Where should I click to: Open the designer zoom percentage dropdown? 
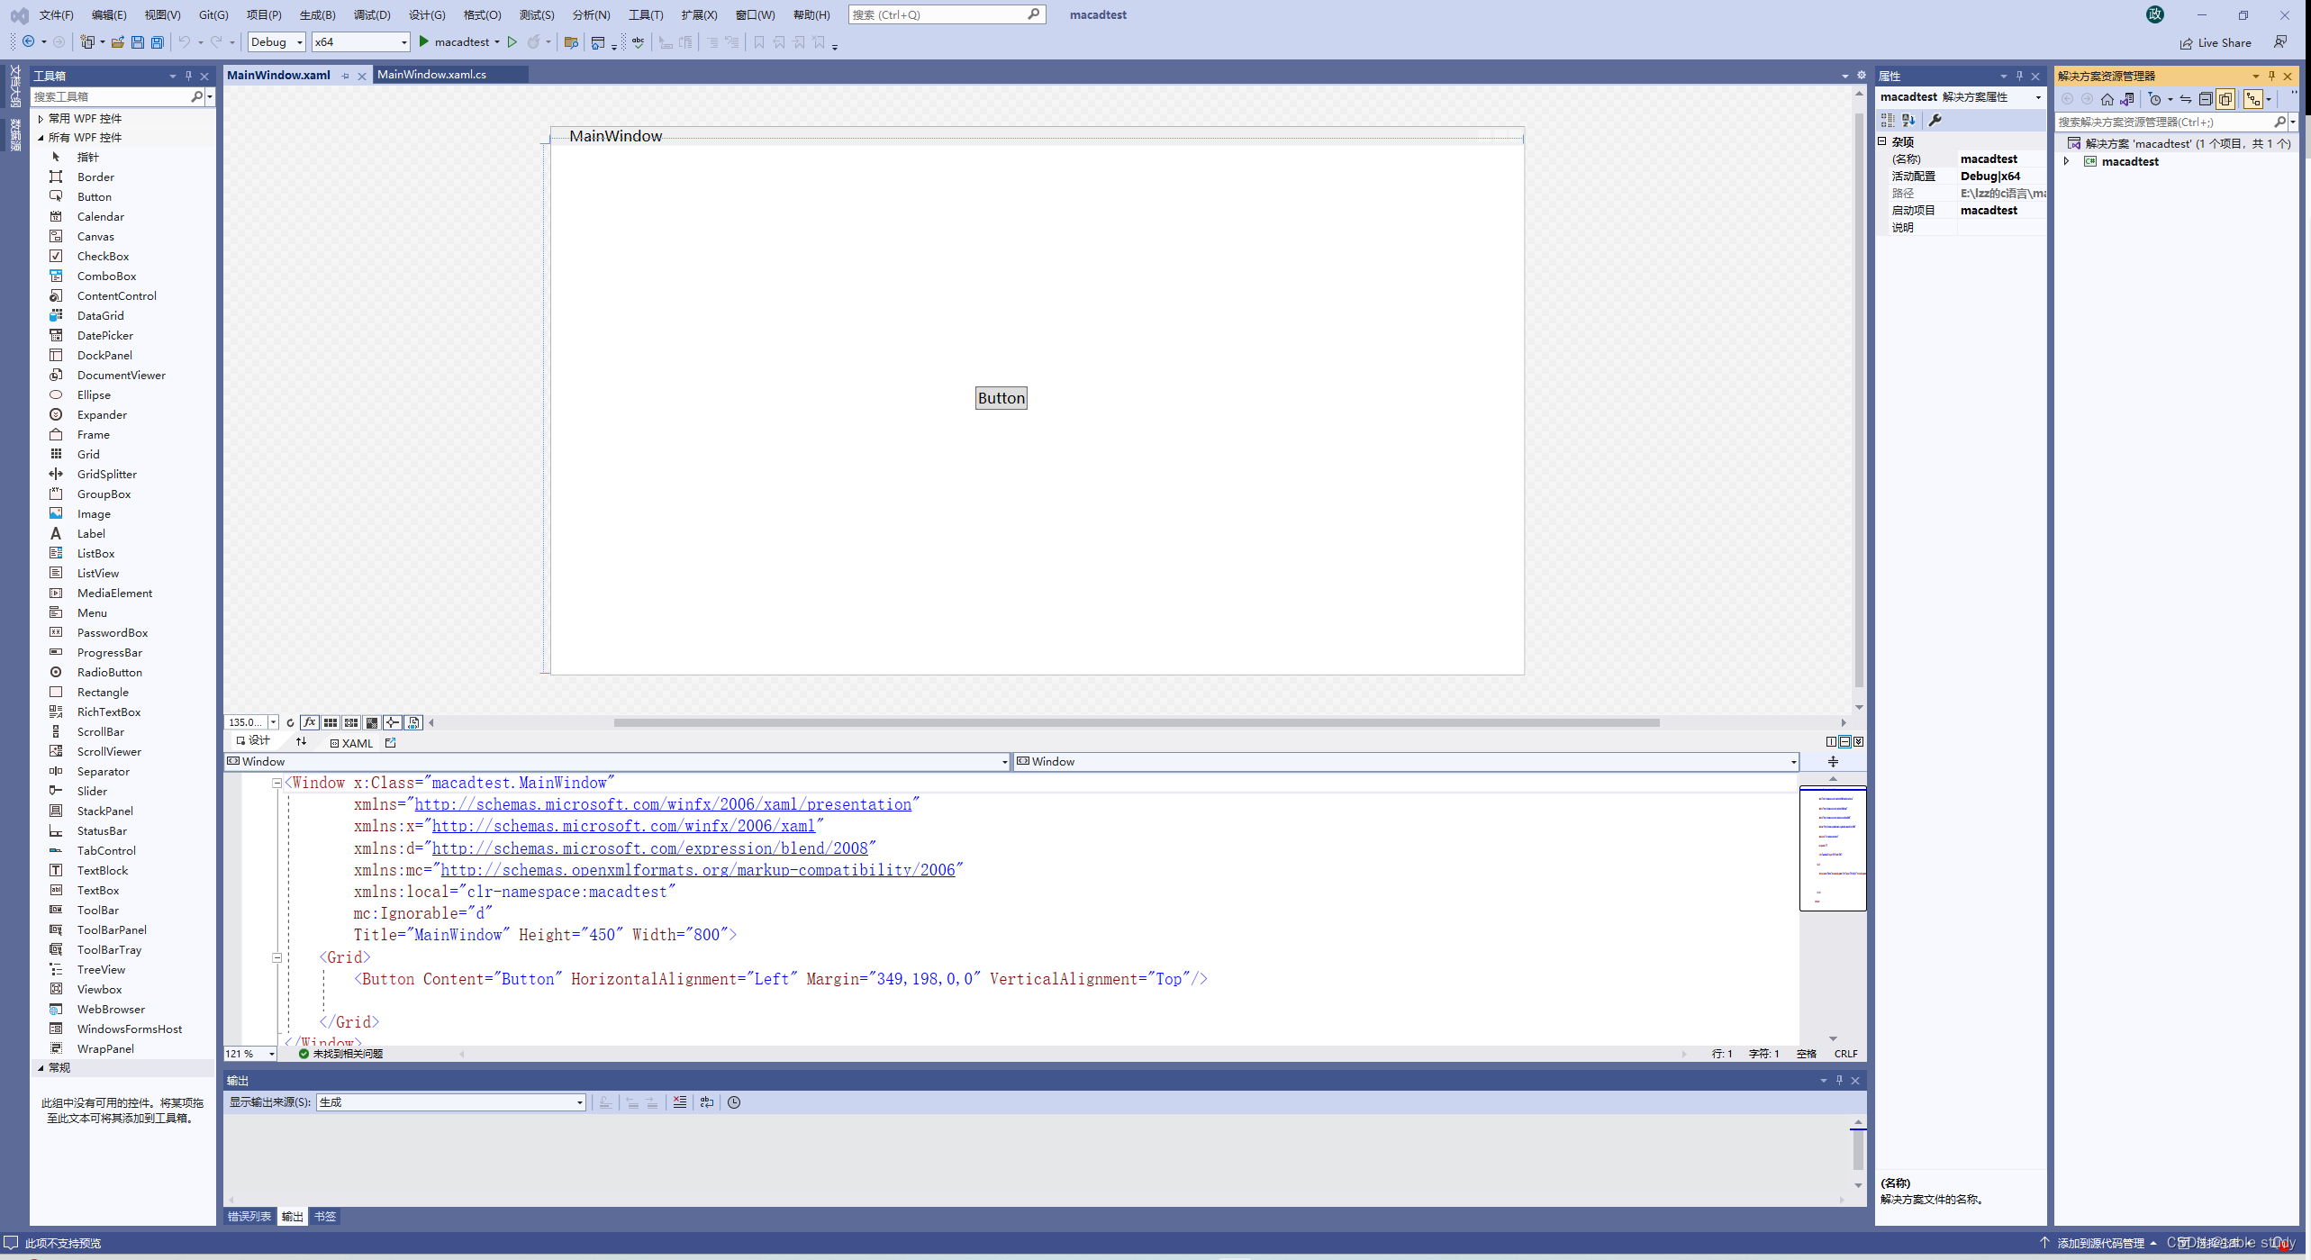tap(273, 722)
